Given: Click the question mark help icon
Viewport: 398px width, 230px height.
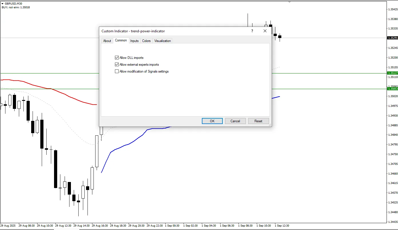Looking at the screenshot, I should pyautogui.click(x=252, y=31).
